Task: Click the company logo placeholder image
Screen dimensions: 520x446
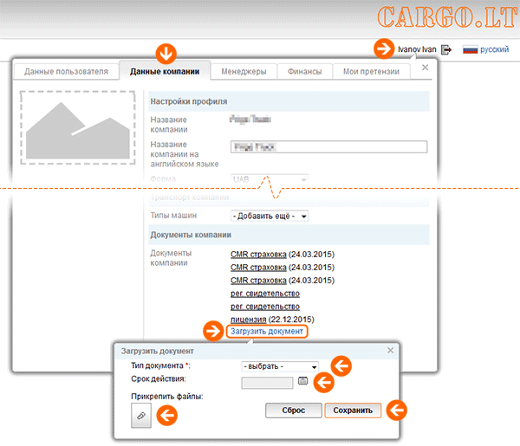Action: 78,126
